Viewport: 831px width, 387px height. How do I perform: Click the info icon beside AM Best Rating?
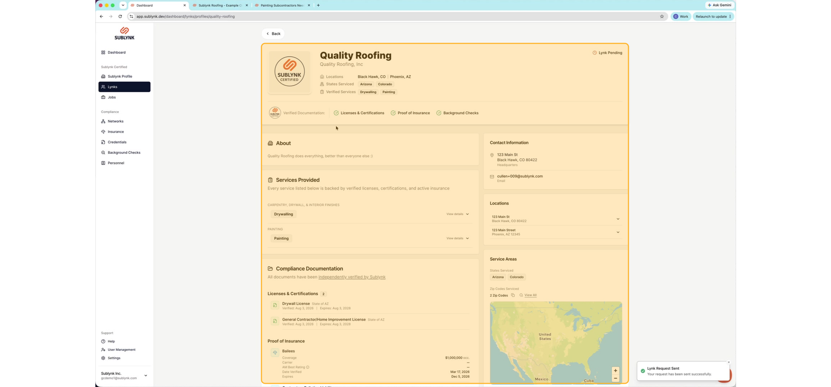pyautogui.click(x=308, y=367)
